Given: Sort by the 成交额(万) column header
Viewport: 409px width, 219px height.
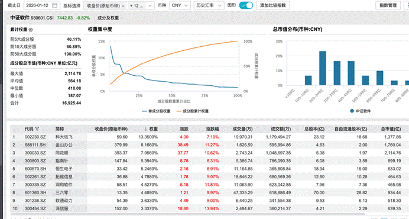Looking at the screenshot, I should click(281, 129).
